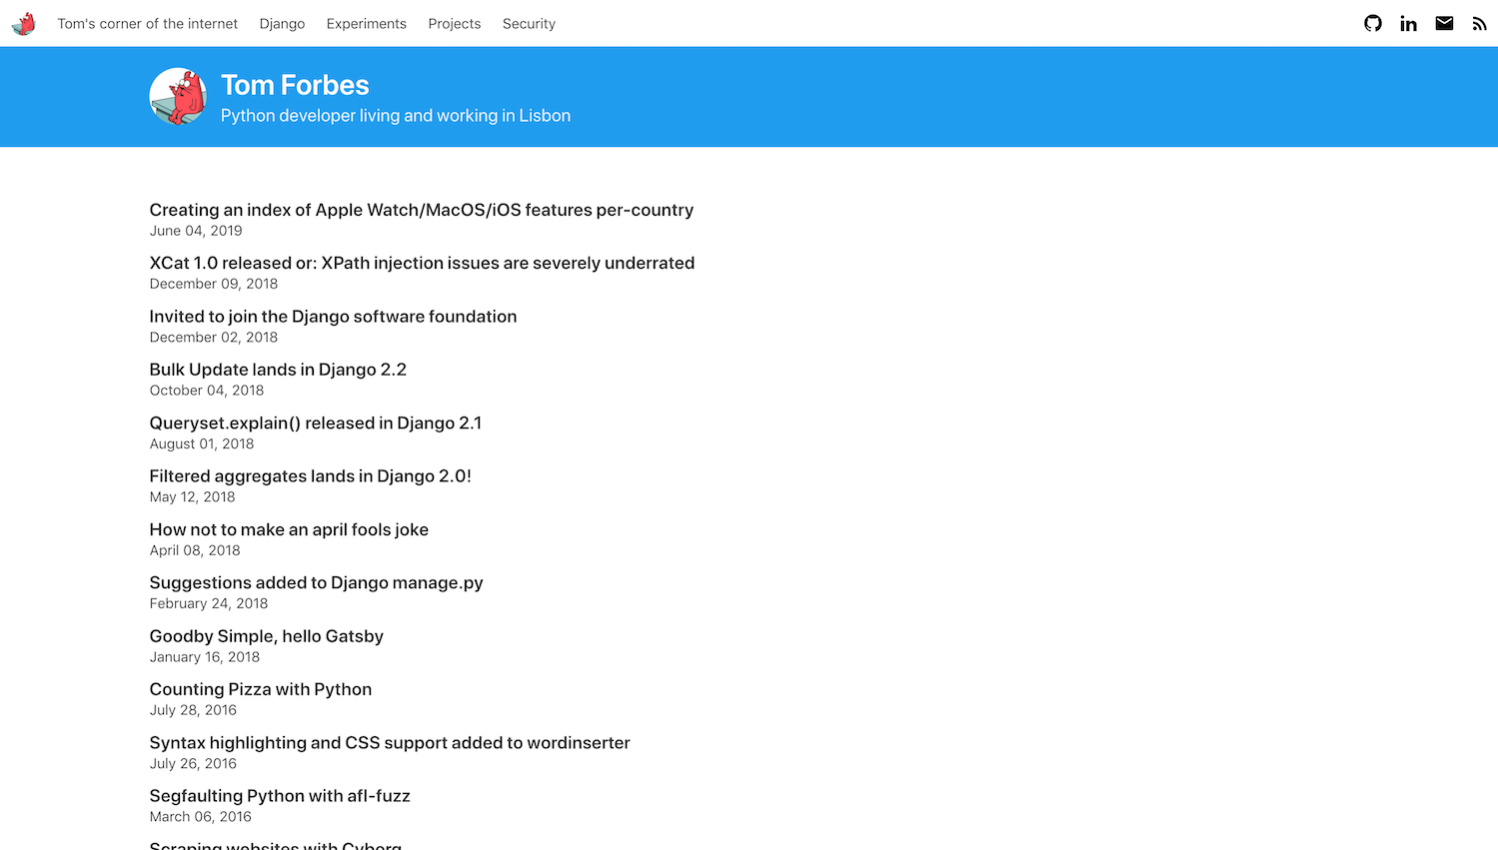Viewport: 1498px width, 850px height.
Task: Open XCat 1.0 released post
Action: (x=422, y=263)
